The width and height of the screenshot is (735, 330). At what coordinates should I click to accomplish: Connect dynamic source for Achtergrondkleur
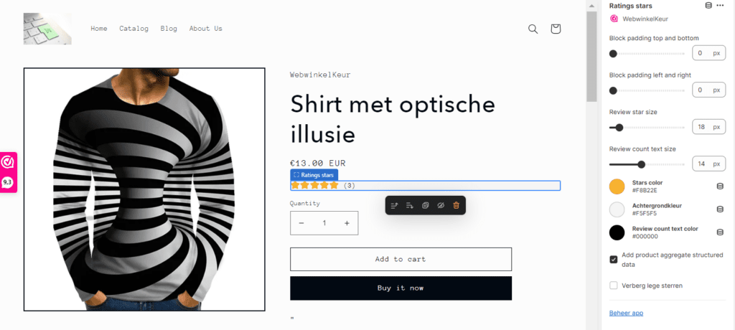point(720,209)
